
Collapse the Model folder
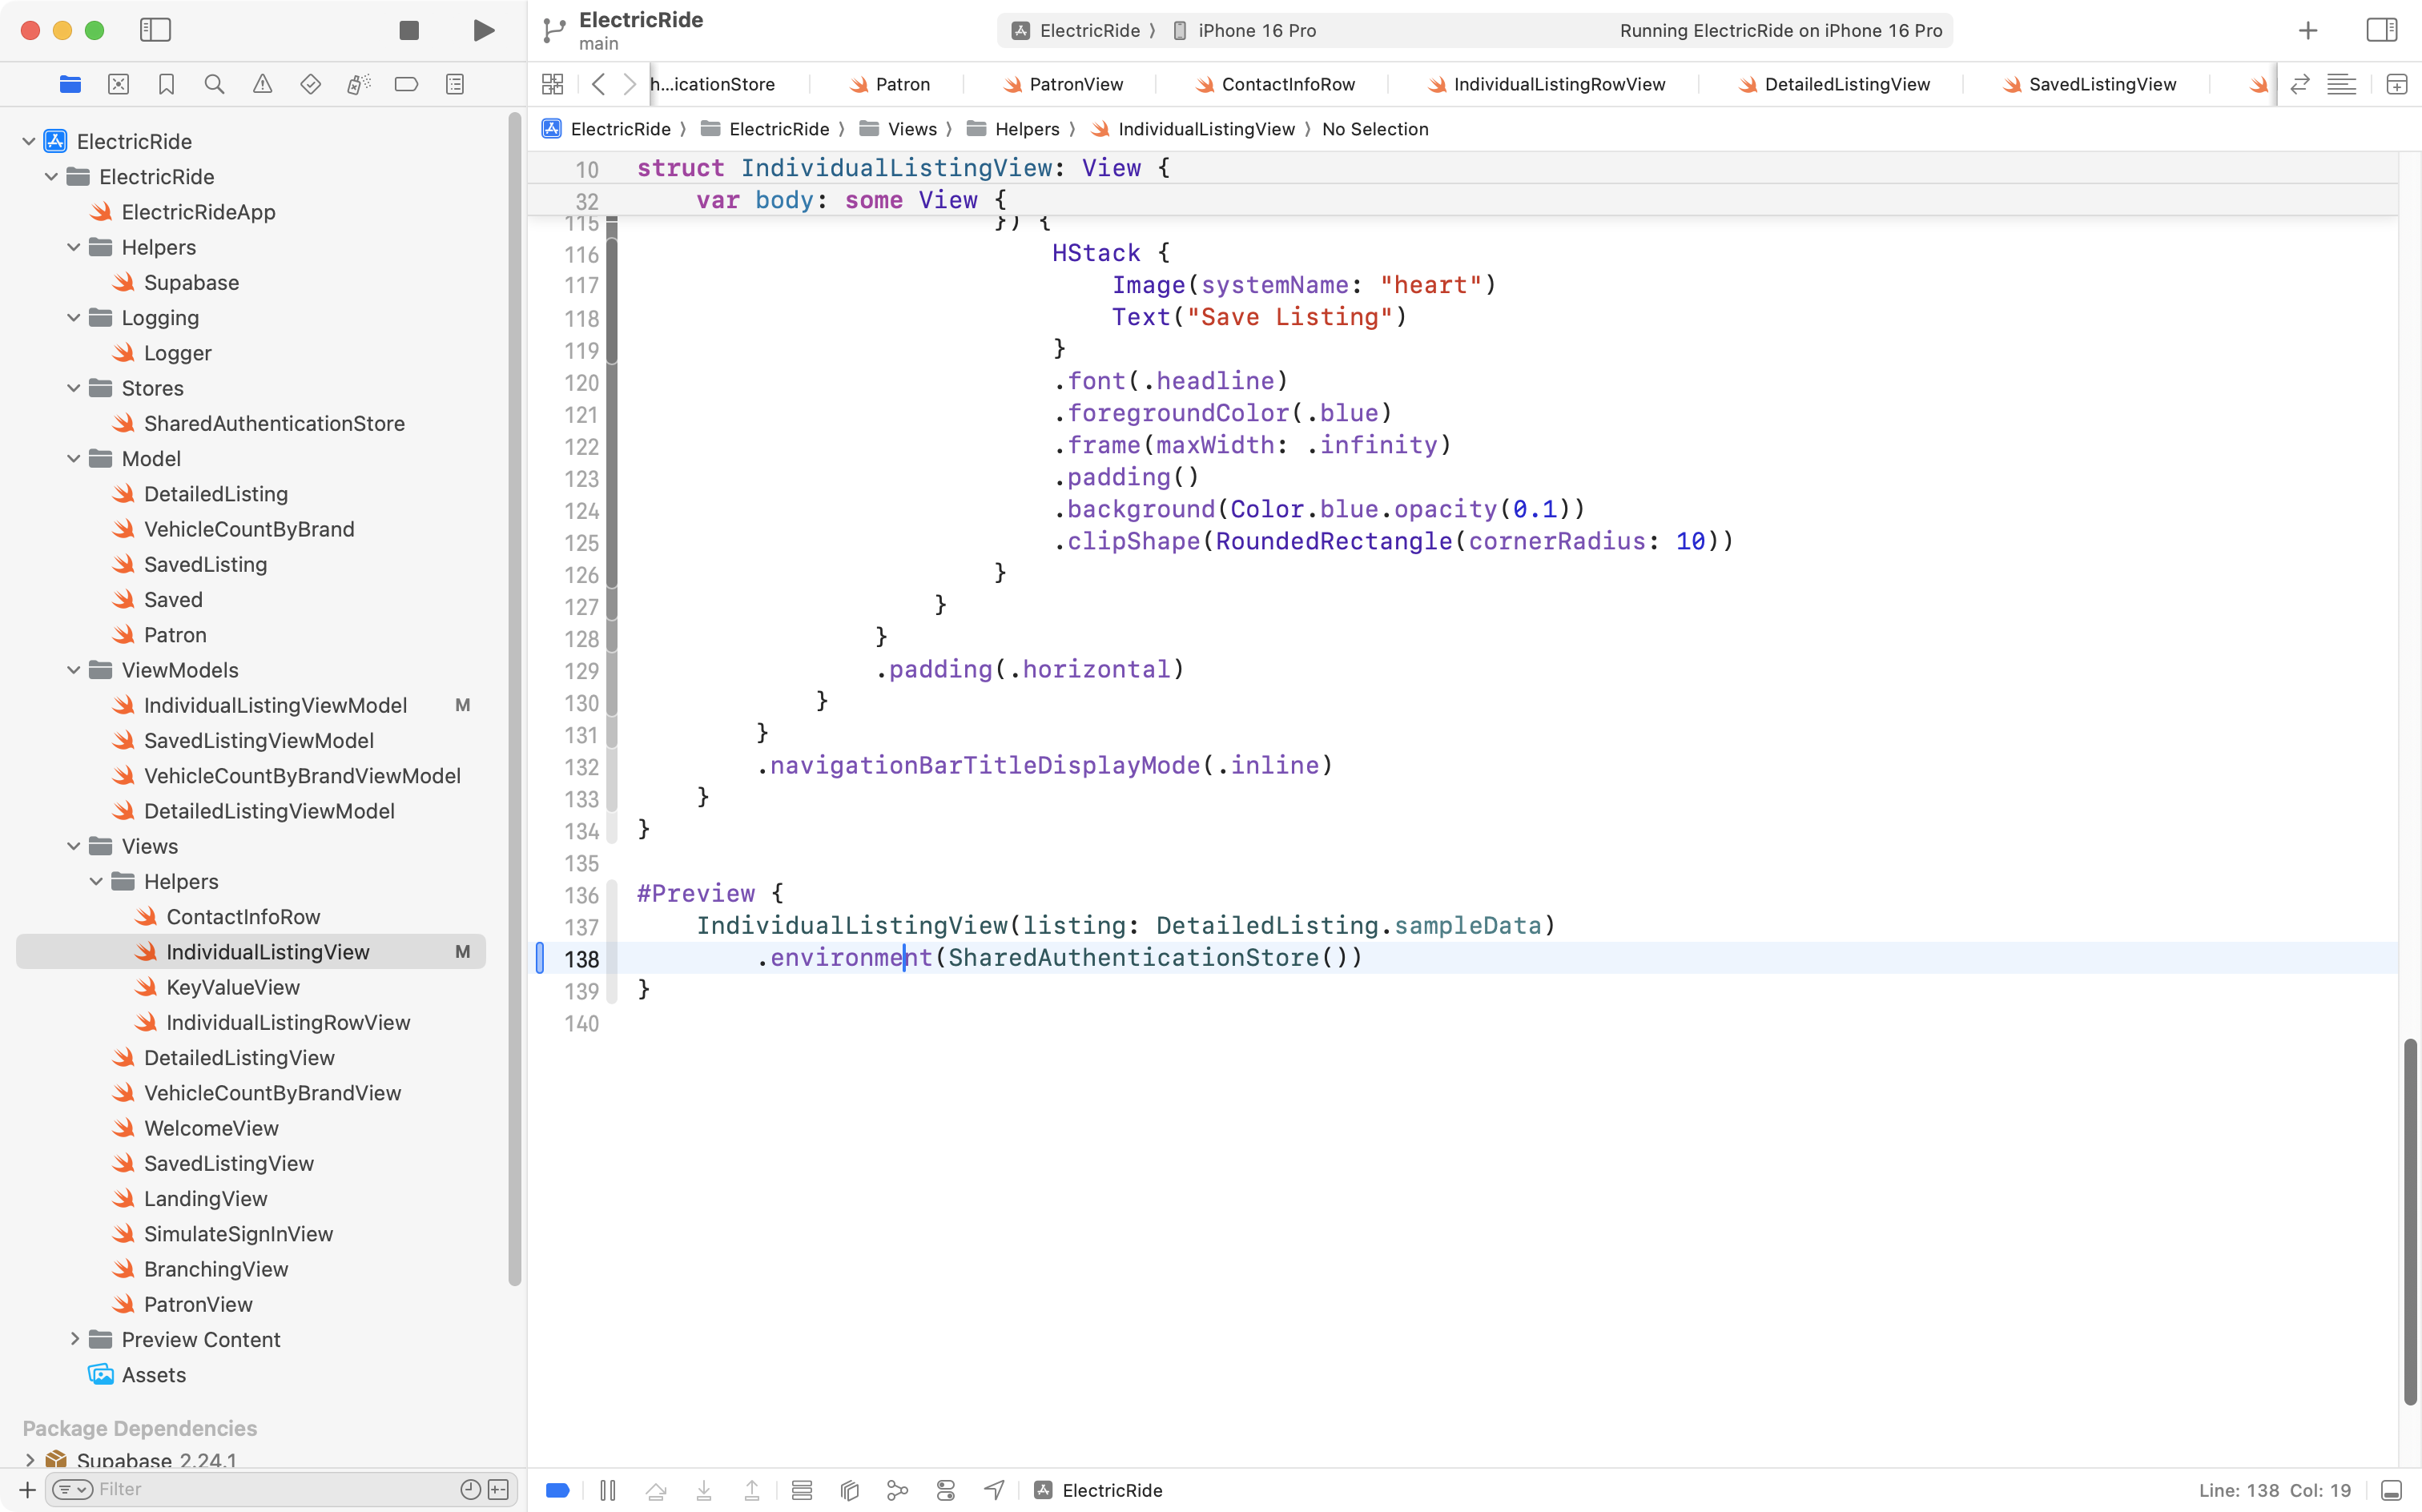point(74,458)
